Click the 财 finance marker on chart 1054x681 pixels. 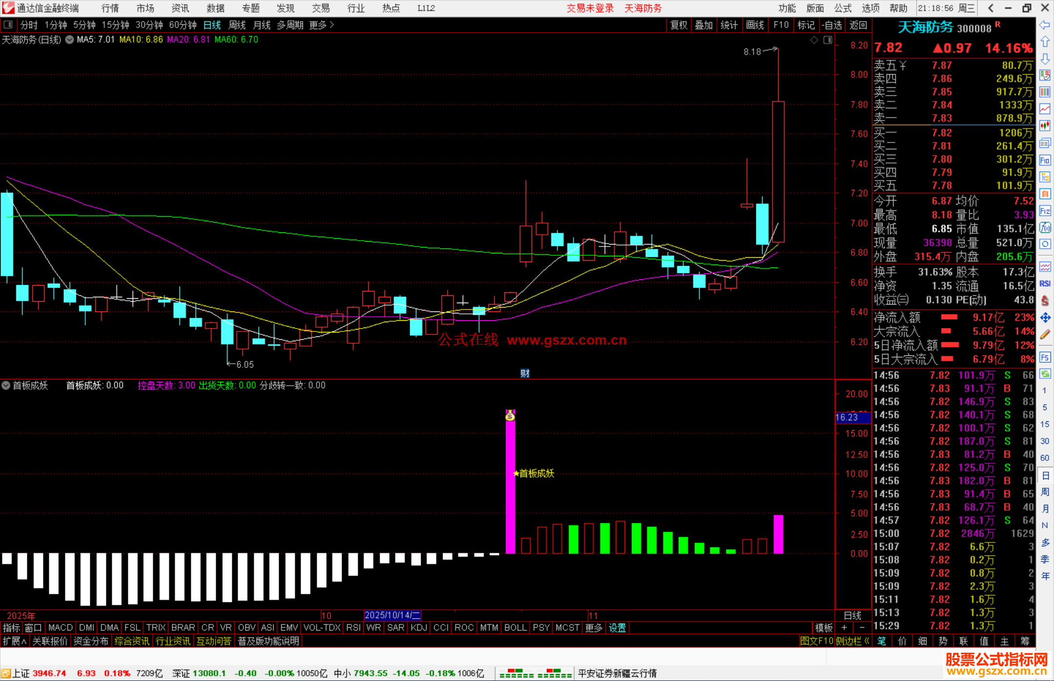coord(525,373)
